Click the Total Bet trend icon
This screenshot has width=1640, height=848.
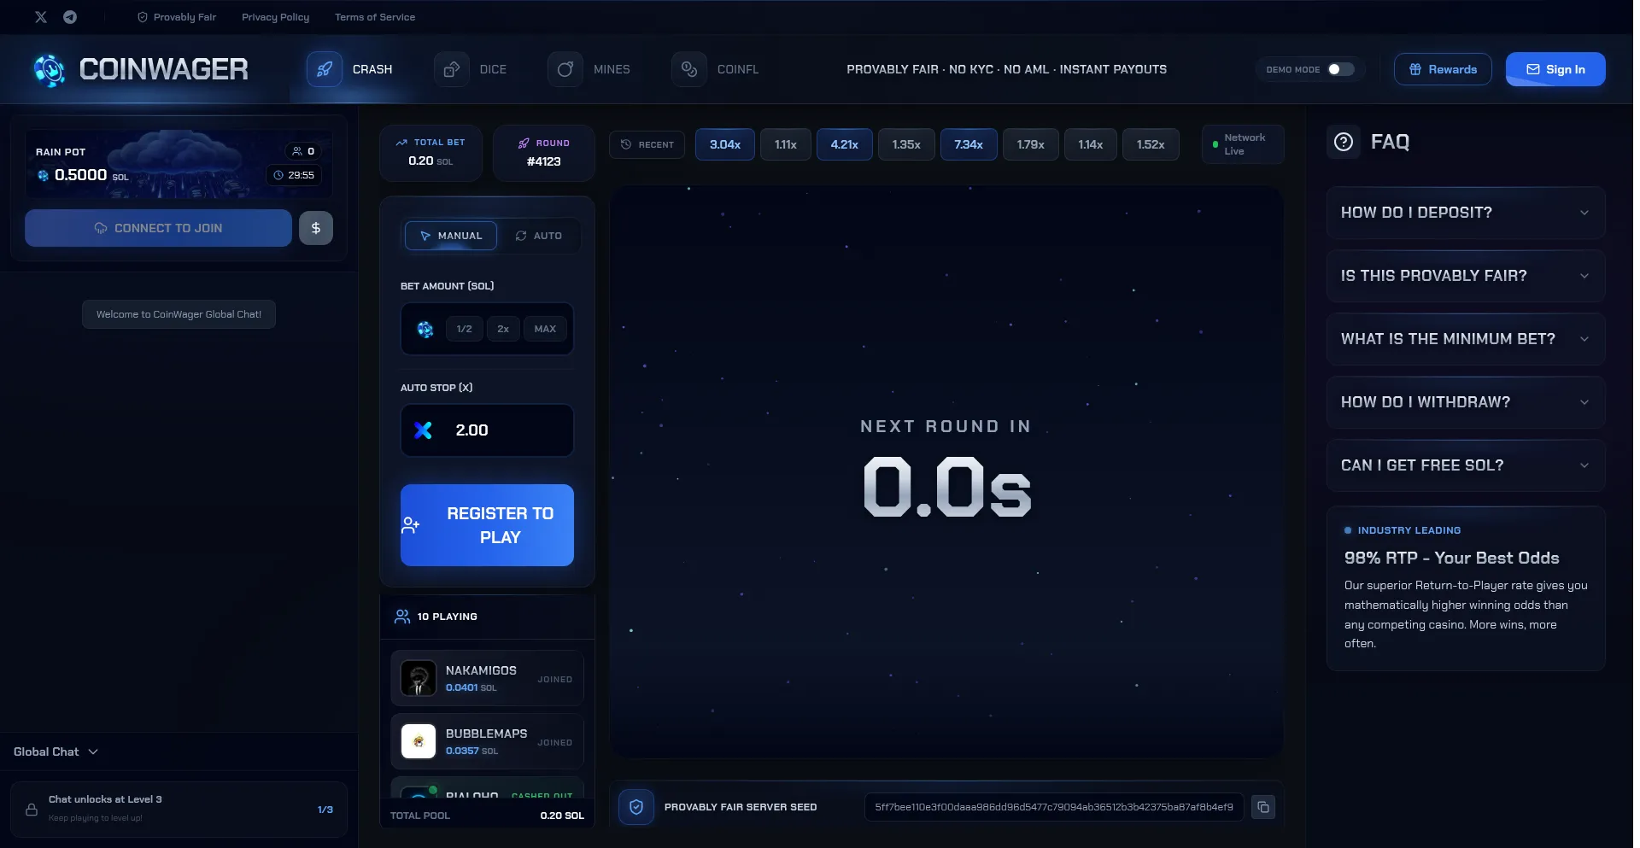tap(401, 143)
